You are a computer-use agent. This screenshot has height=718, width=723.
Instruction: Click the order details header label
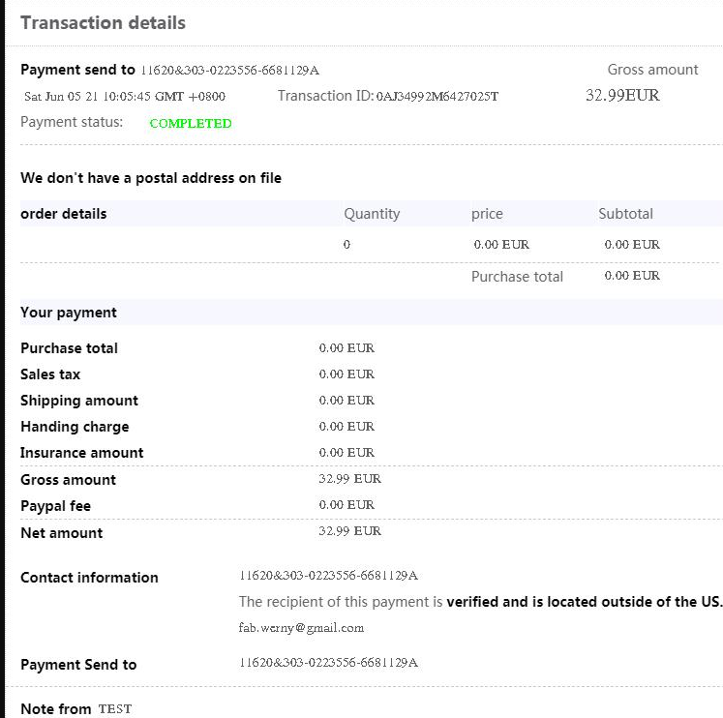click(64, 214)
